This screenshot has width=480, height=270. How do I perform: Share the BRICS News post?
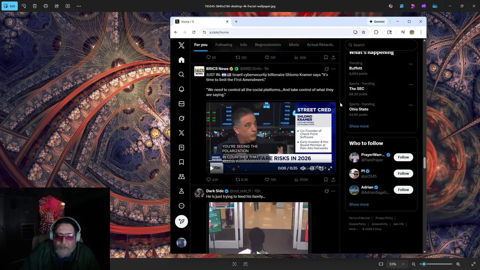click(x=333, y=180)
